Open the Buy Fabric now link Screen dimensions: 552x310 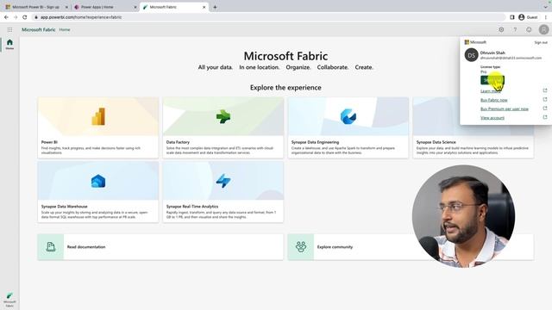pos(494,100)
